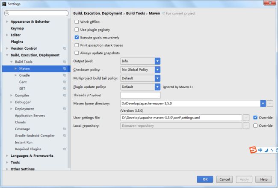Uncheck Execute goals recursively
Viewport: 278px width, 188px height.
[x=77, y=37]
